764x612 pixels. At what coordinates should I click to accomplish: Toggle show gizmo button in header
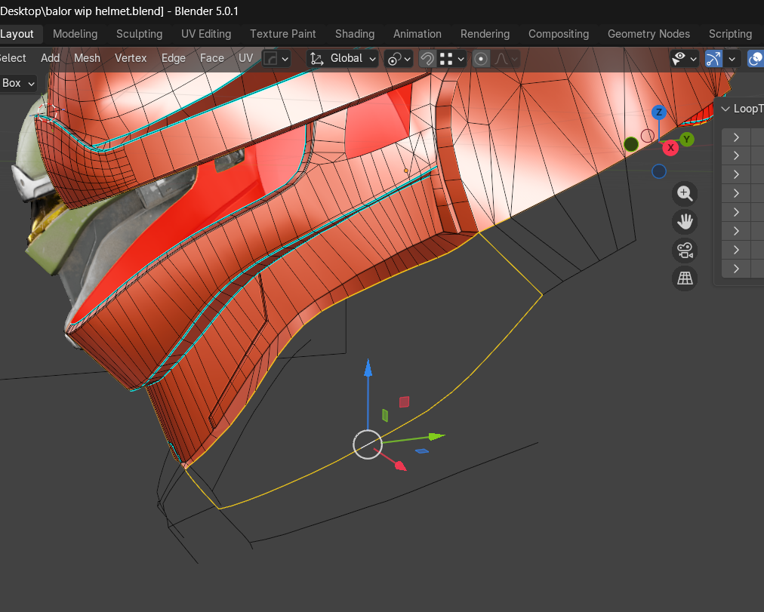(713, 59)
